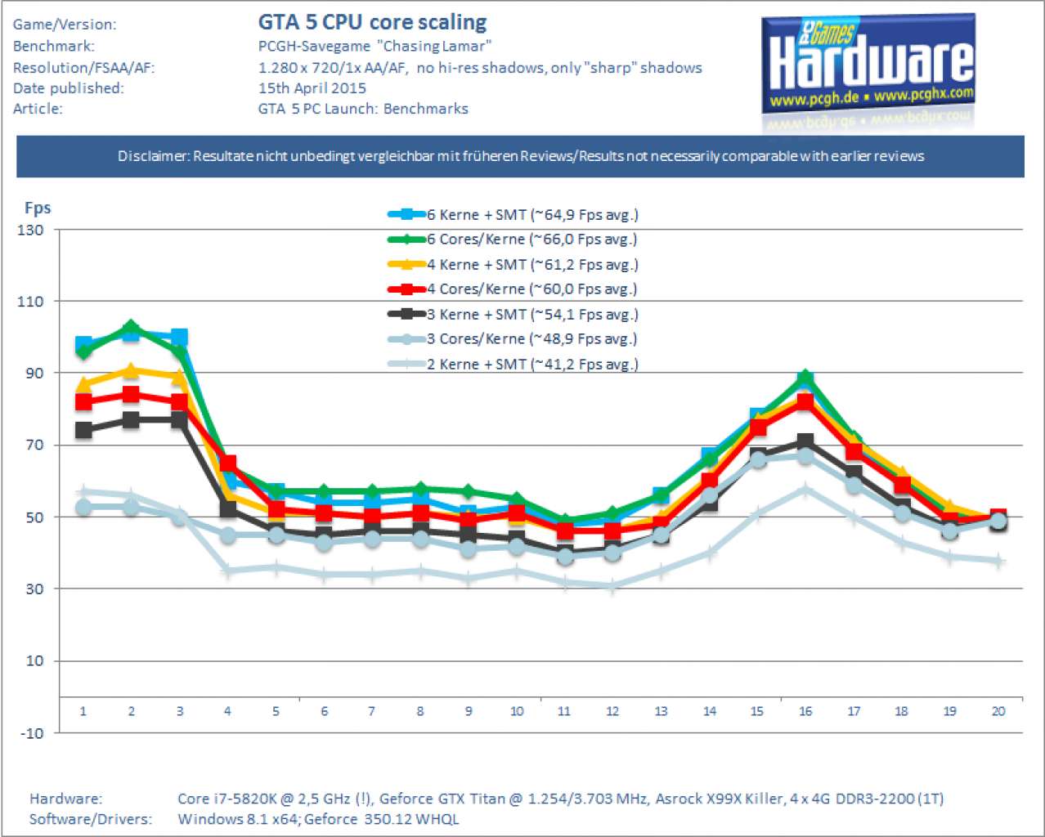1045x837 pixels.
Task: Click the Fps axis label
Action: [38, 208]
